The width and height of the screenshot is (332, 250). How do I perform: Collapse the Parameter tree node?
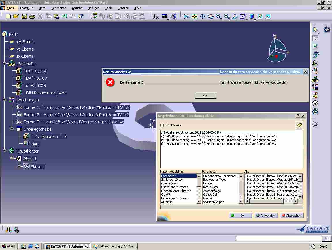[x=4, y=63]
